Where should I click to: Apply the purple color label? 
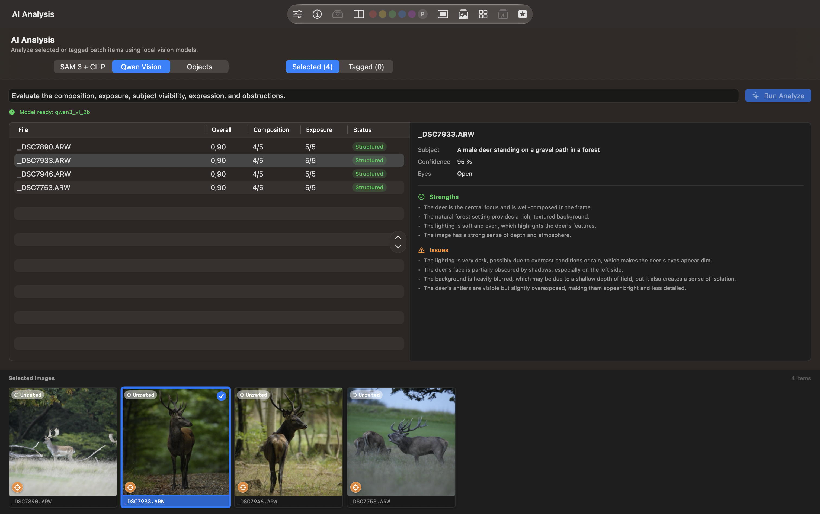(412, 14)
